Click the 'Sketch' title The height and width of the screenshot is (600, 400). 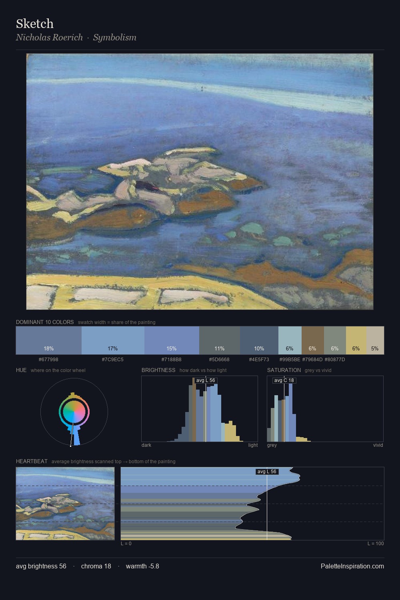click(35, 24)
